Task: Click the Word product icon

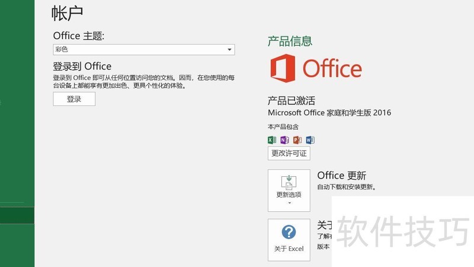Action: (x=310, y=140)
